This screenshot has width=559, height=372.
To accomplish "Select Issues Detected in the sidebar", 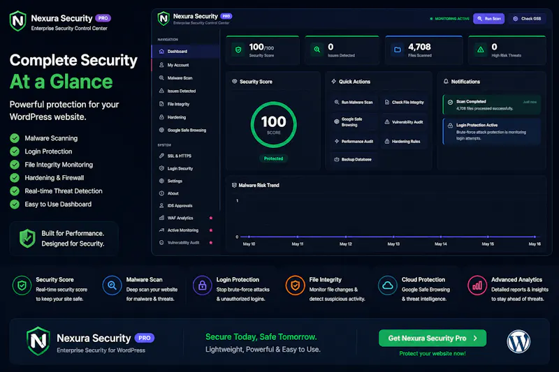I will click(185, 91).
